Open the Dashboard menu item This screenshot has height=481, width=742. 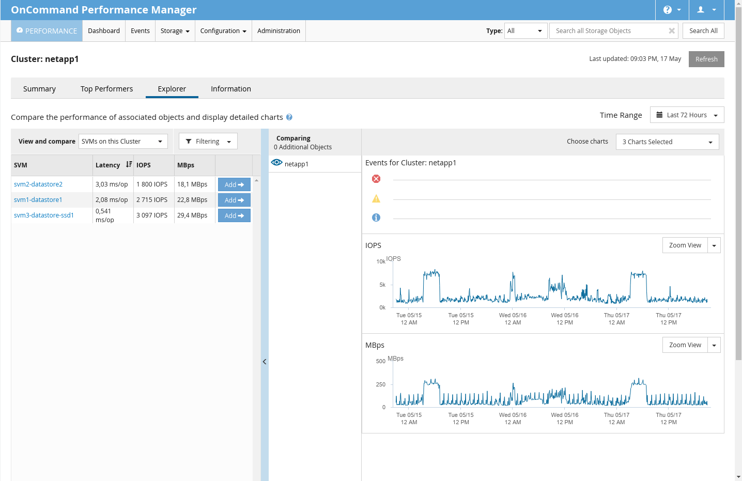(x=104, y=31)
